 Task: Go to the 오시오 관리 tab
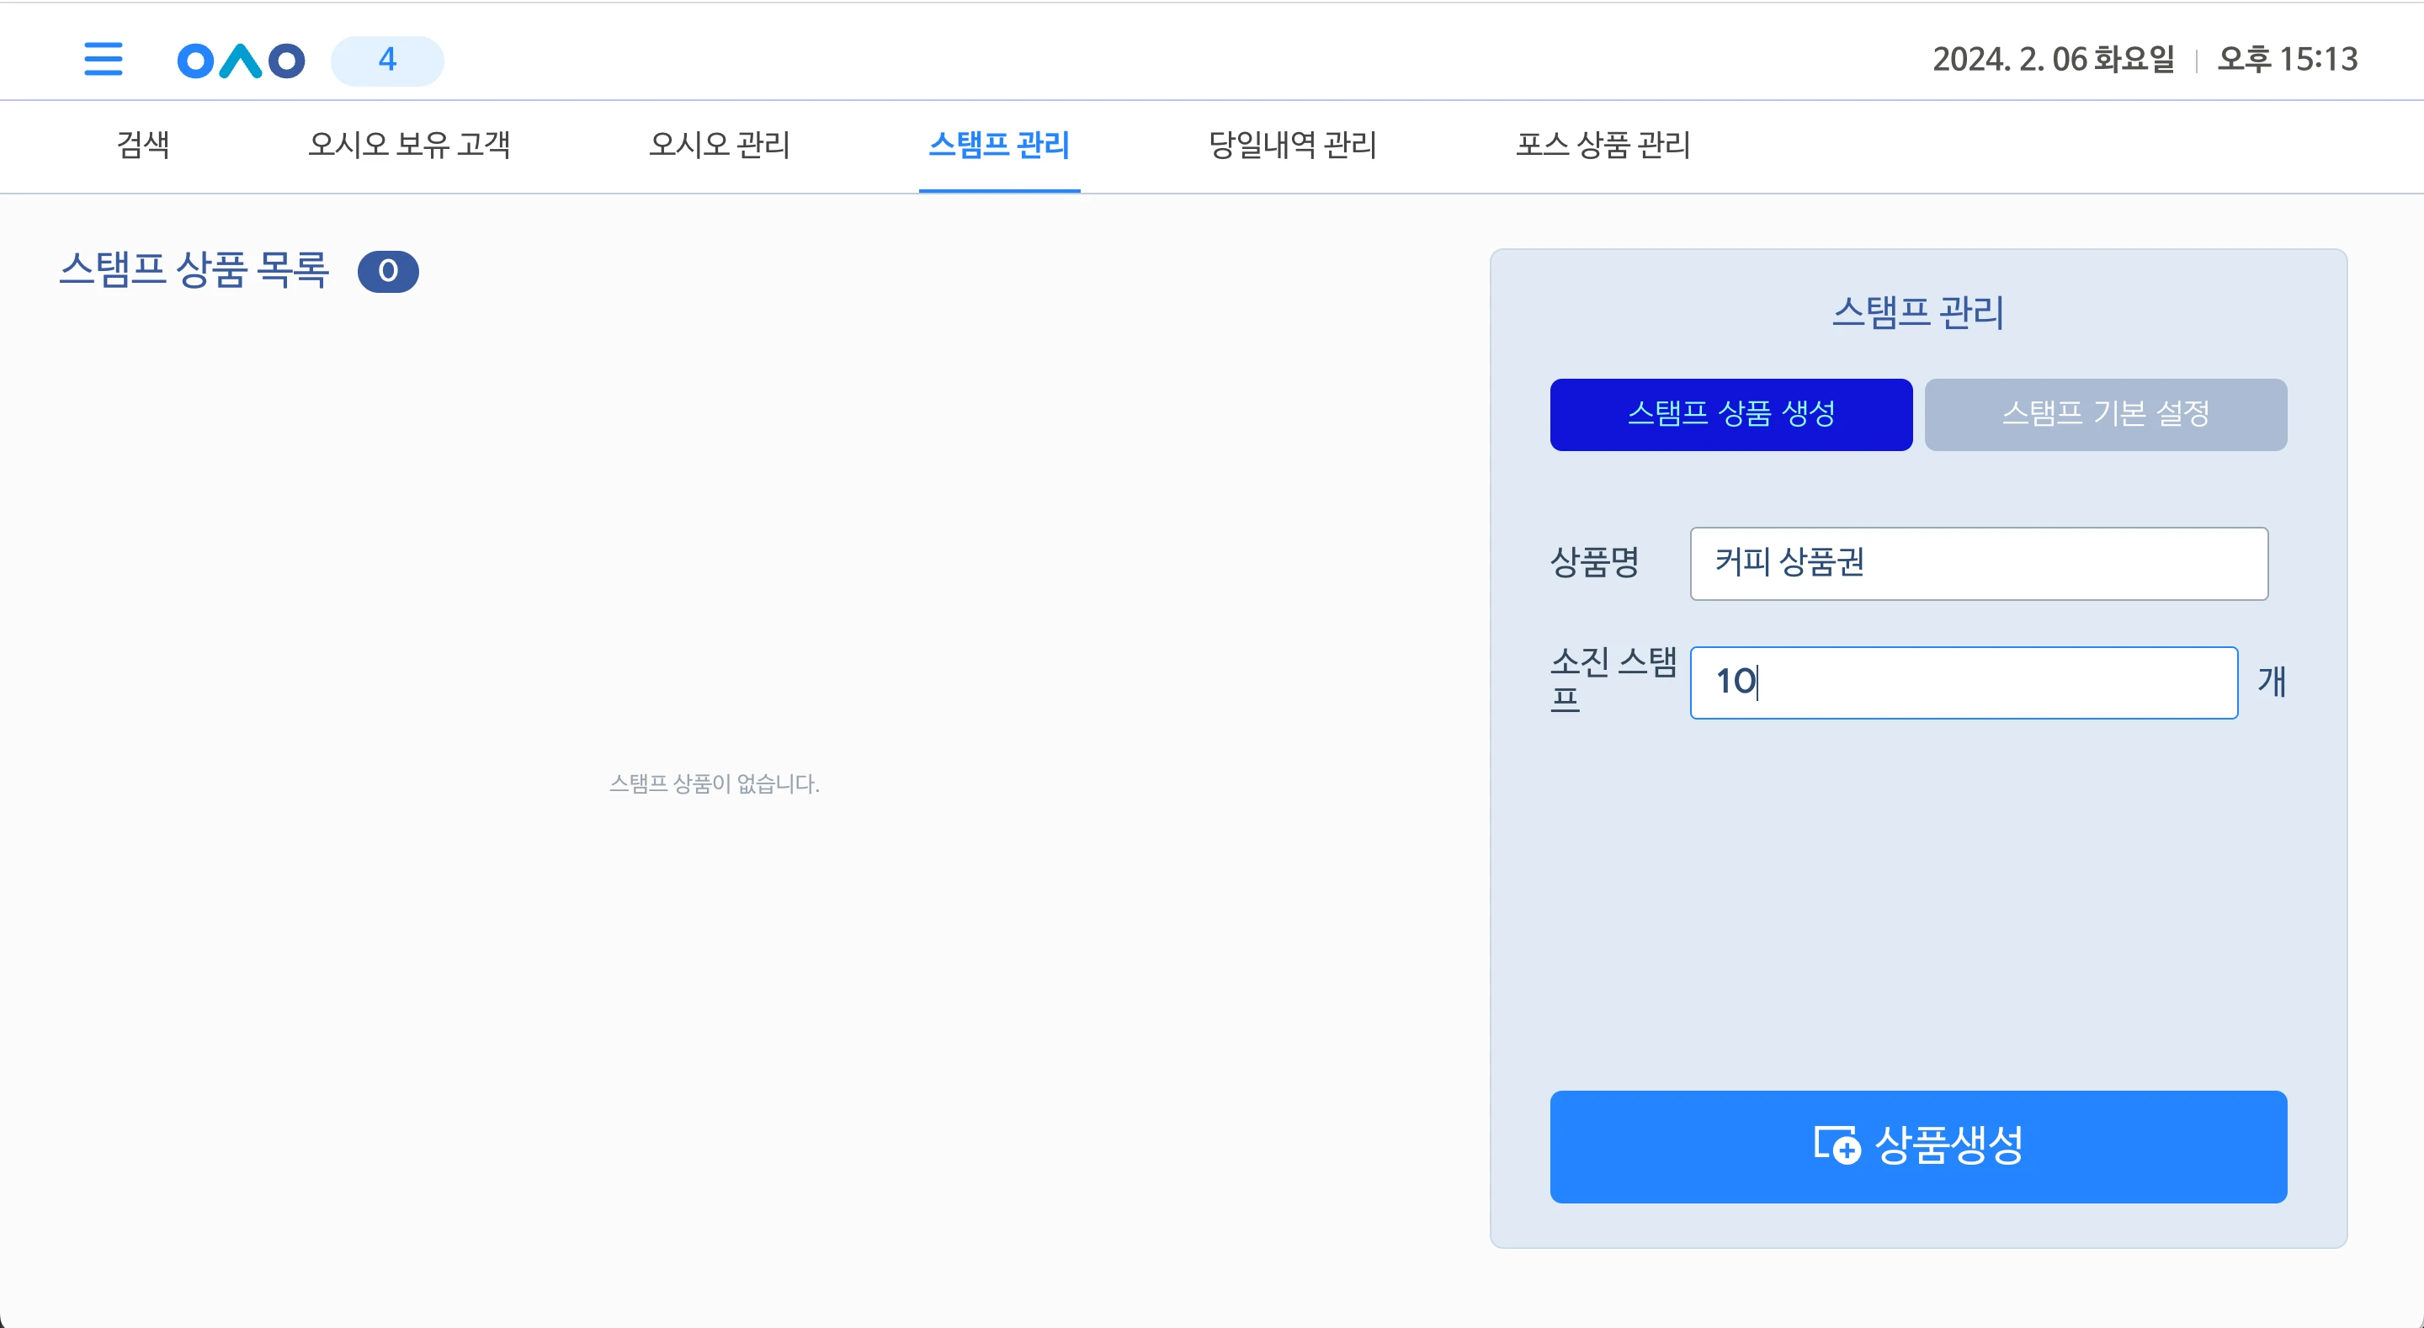pyautogui.click(x=720, y=145)
